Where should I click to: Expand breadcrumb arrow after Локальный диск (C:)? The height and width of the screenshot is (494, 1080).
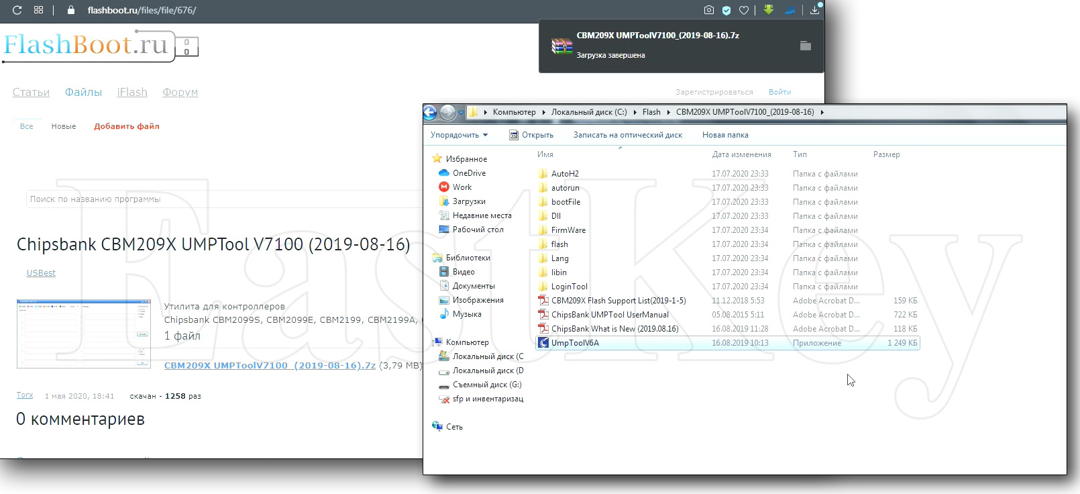(x=635, y=112)
